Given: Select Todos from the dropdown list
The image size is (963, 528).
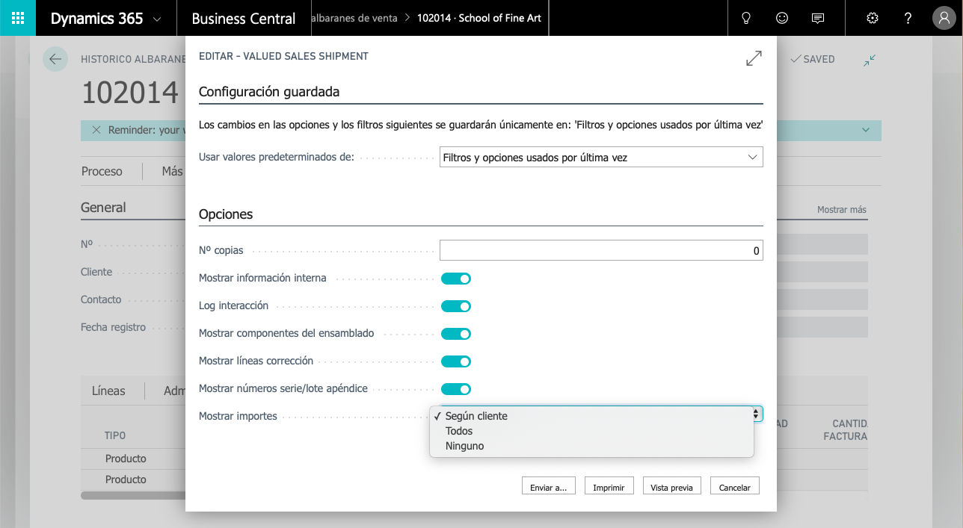Looking at the screenshot, I should (459, 431).
